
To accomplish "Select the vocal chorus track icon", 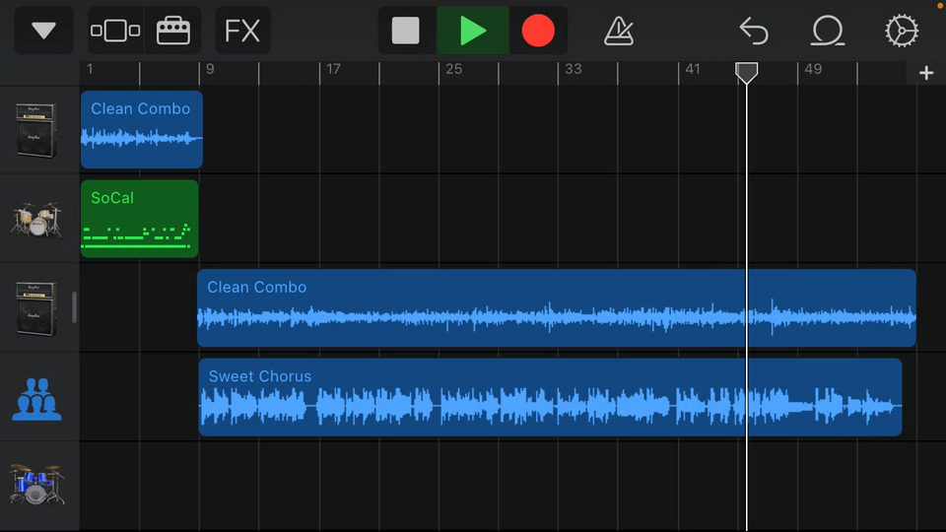I will pos(36,399).
